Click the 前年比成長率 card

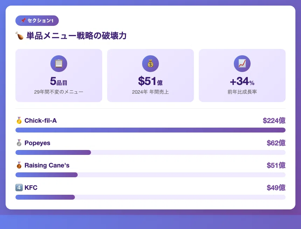click(x=242, y=76)
